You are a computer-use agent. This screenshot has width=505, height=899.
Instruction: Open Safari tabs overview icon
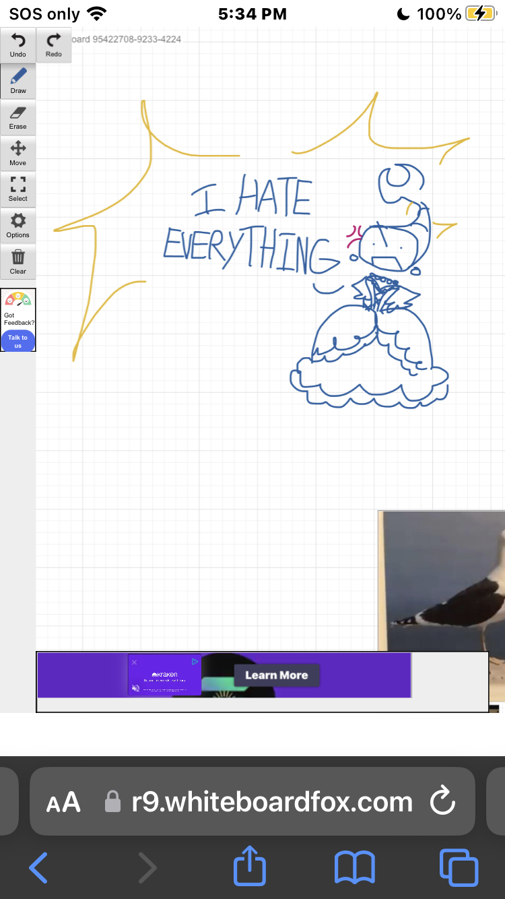tap(459, 867)
